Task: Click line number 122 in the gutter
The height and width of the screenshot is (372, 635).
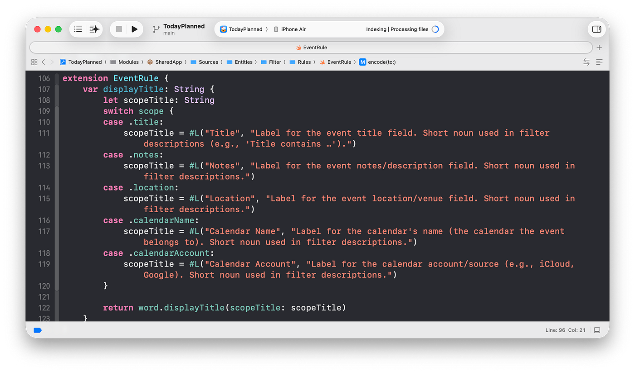Action: point(44,308)
